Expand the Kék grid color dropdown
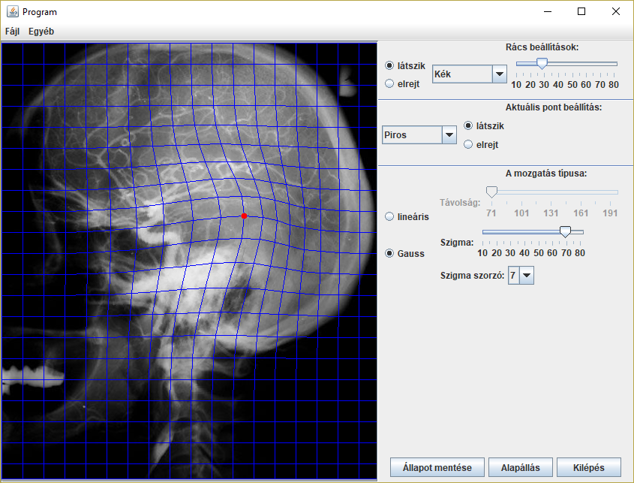This screenshot has width=634, height=483. pyautogui.click(x=500, y=74)
